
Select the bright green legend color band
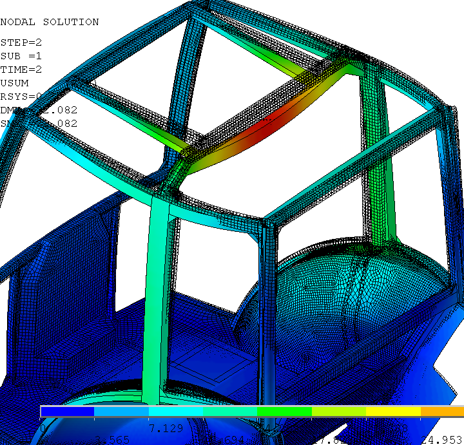click(x=284, y=411)
